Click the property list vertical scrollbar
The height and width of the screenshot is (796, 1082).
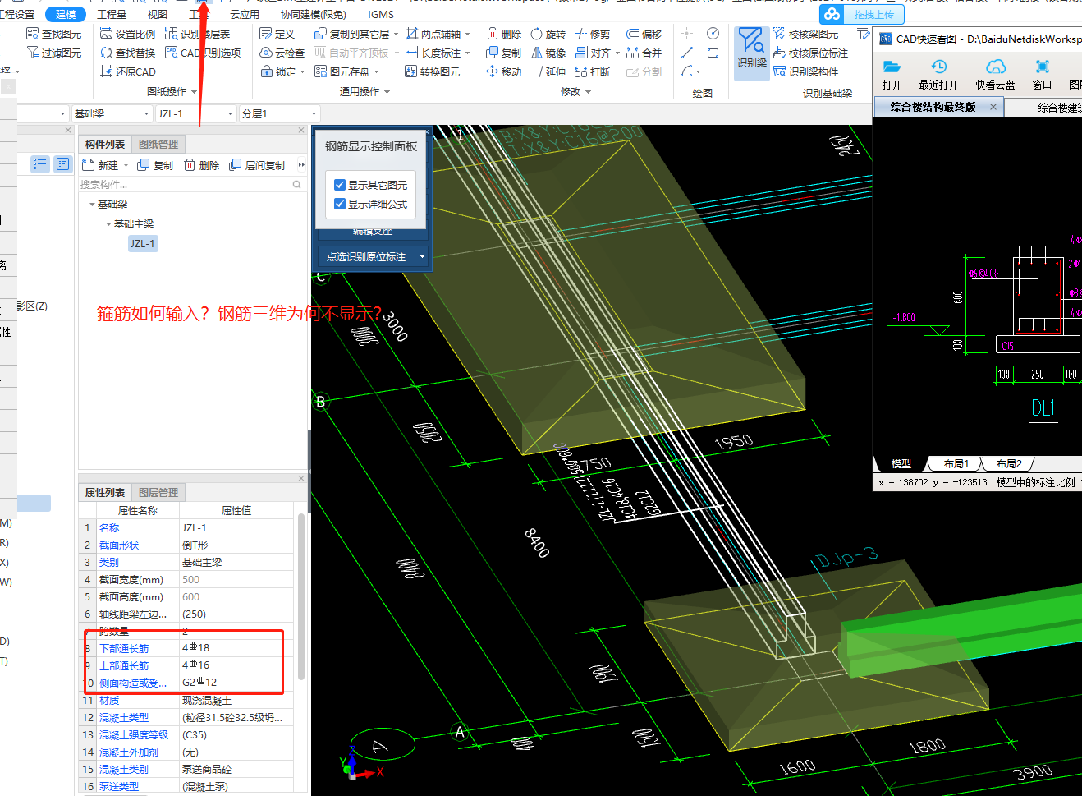[x=300, y=596]
